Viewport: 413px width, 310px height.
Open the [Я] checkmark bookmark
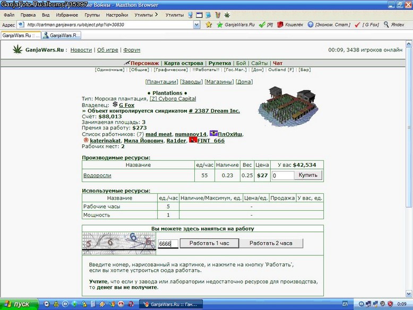[266, 25]
